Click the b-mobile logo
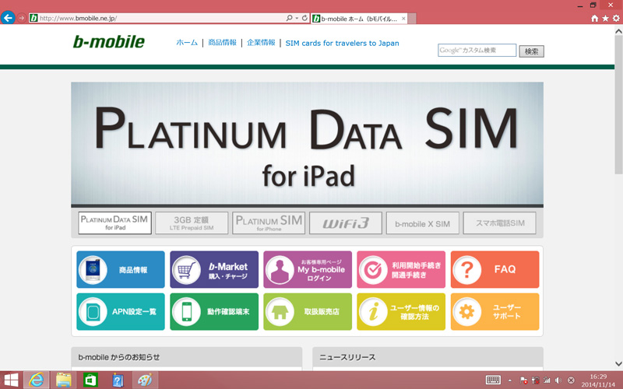Viewport: 623px width, 389px height. [x=108, y=42]
